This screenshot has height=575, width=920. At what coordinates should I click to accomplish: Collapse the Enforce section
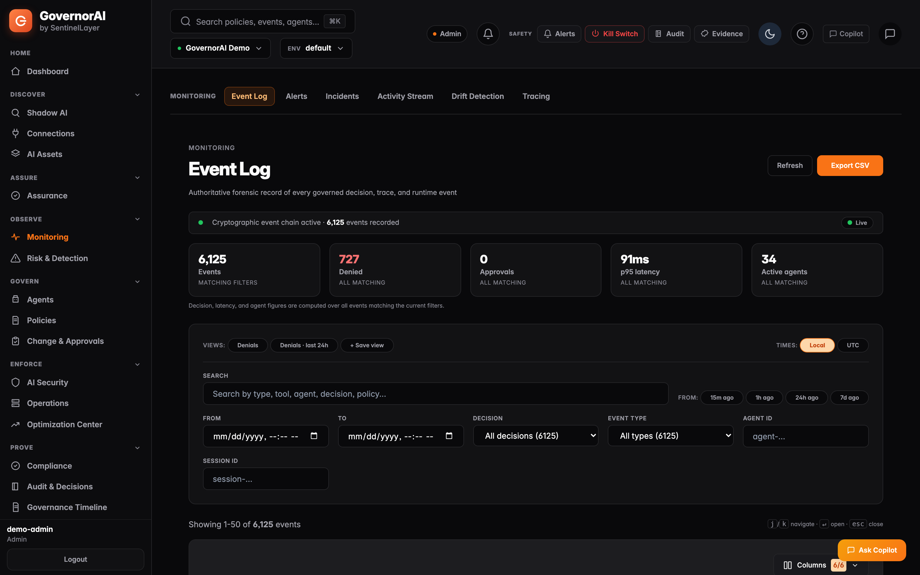click(137, 364)
